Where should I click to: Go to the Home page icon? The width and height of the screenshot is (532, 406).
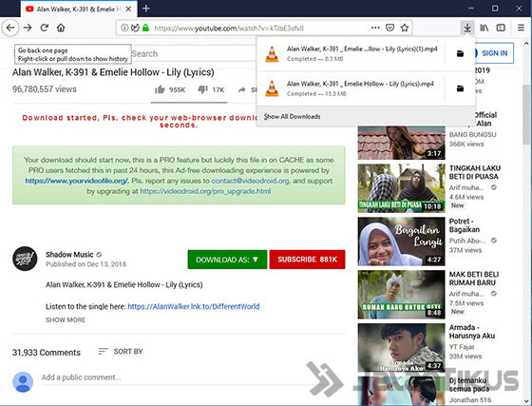point(61,28)
